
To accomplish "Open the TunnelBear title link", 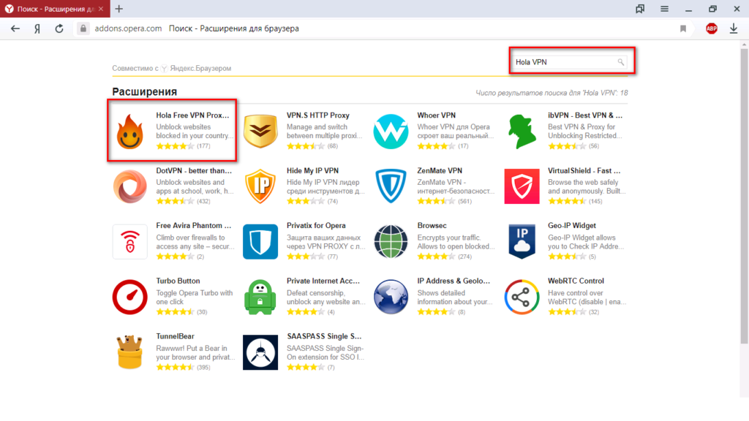I will 176,336.
